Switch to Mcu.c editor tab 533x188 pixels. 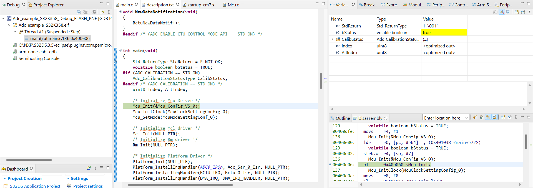[x=231, y=5]
